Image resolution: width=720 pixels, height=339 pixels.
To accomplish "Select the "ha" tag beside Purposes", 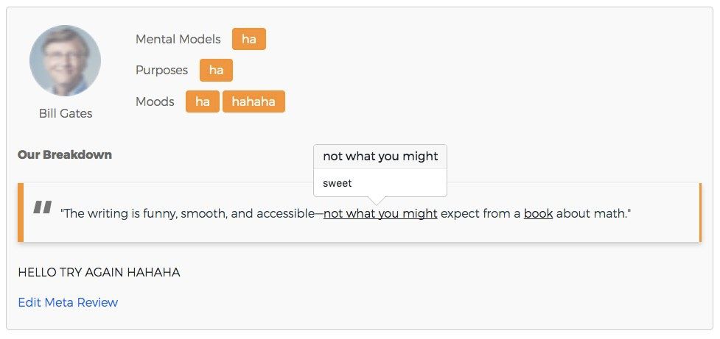I will click(216, 71).
